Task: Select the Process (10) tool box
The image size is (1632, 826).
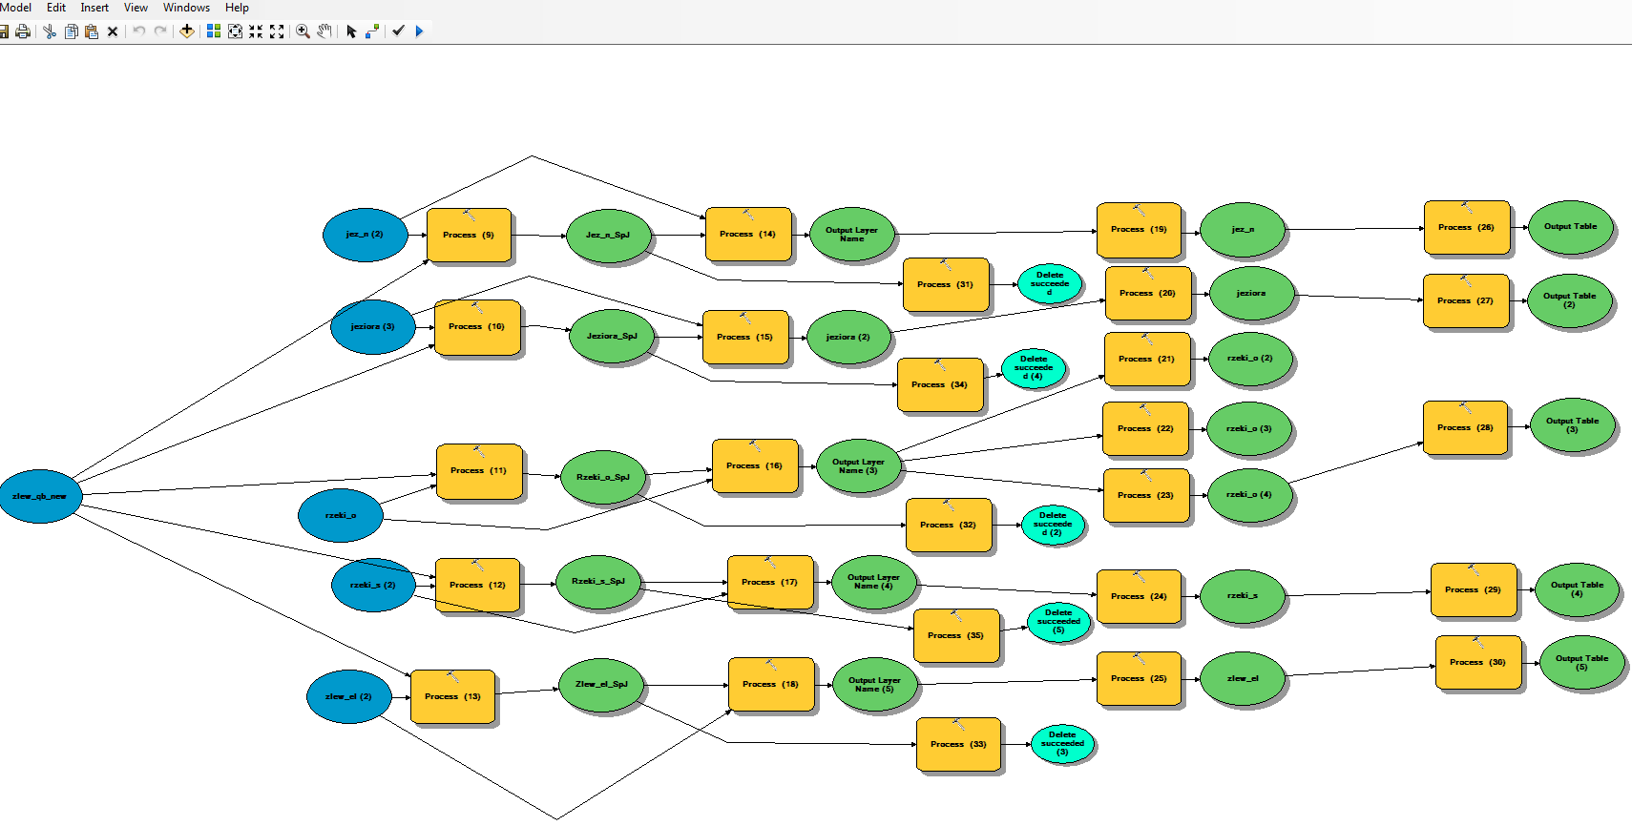Action: point(477,327)
